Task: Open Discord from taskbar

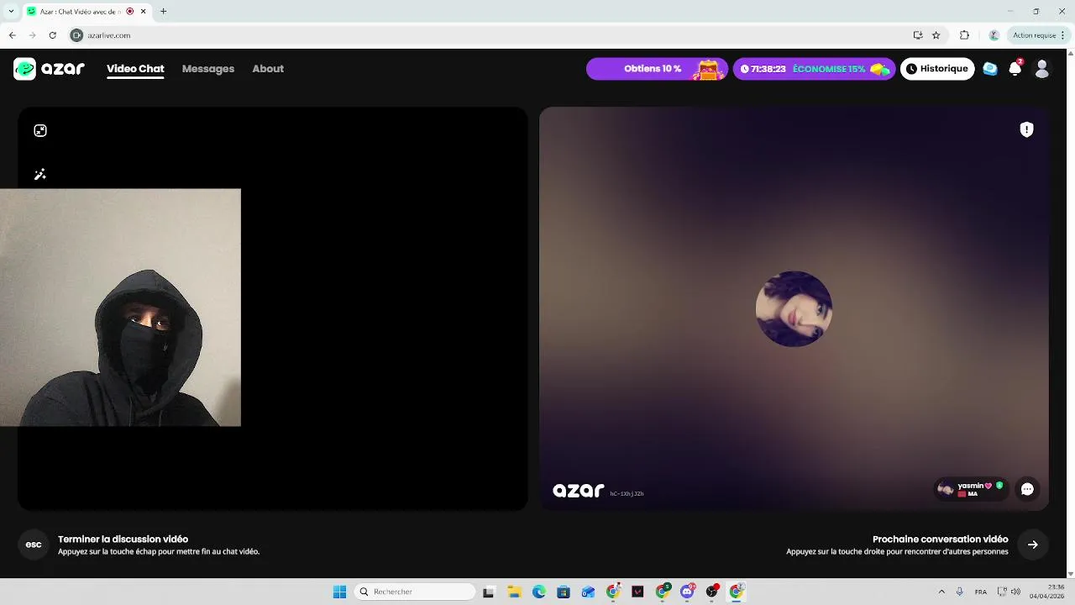Action: tap(688, 592)
